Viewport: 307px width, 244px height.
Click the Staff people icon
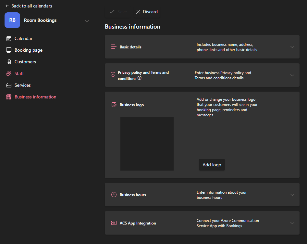9,73
